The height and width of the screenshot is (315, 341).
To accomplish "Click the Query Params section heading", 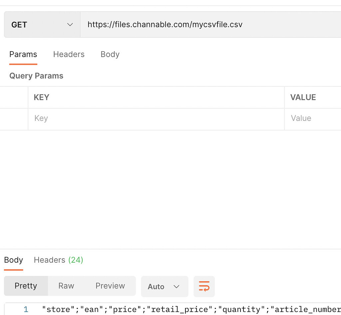I will tap(36, 76).
